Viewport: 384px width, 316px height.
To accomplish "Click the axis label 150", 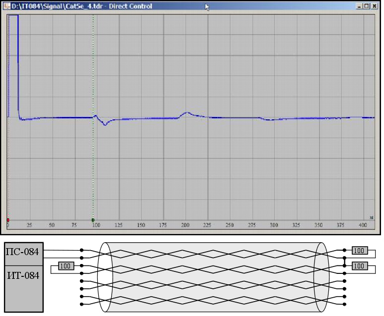I will [141, 225].
